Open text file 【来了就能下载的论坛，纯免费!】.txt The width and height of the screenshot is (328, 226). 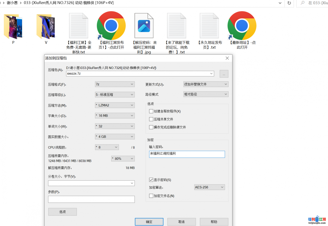pos(177,26)
